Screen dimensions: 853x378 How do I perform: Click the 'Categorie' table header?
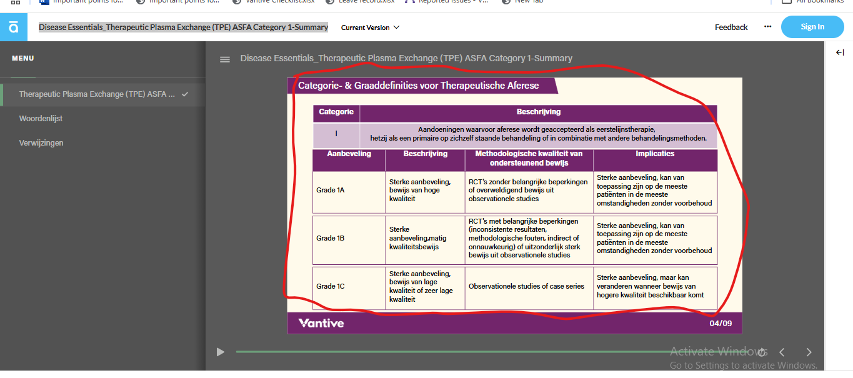pyautogui.click(x=336, y=112)
